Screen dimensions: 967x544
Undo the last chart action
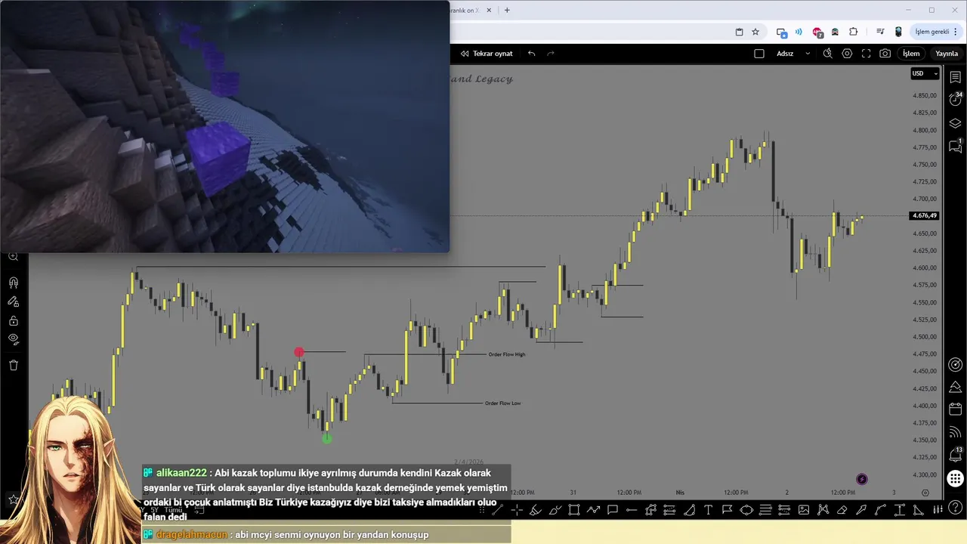coord(532,54)
